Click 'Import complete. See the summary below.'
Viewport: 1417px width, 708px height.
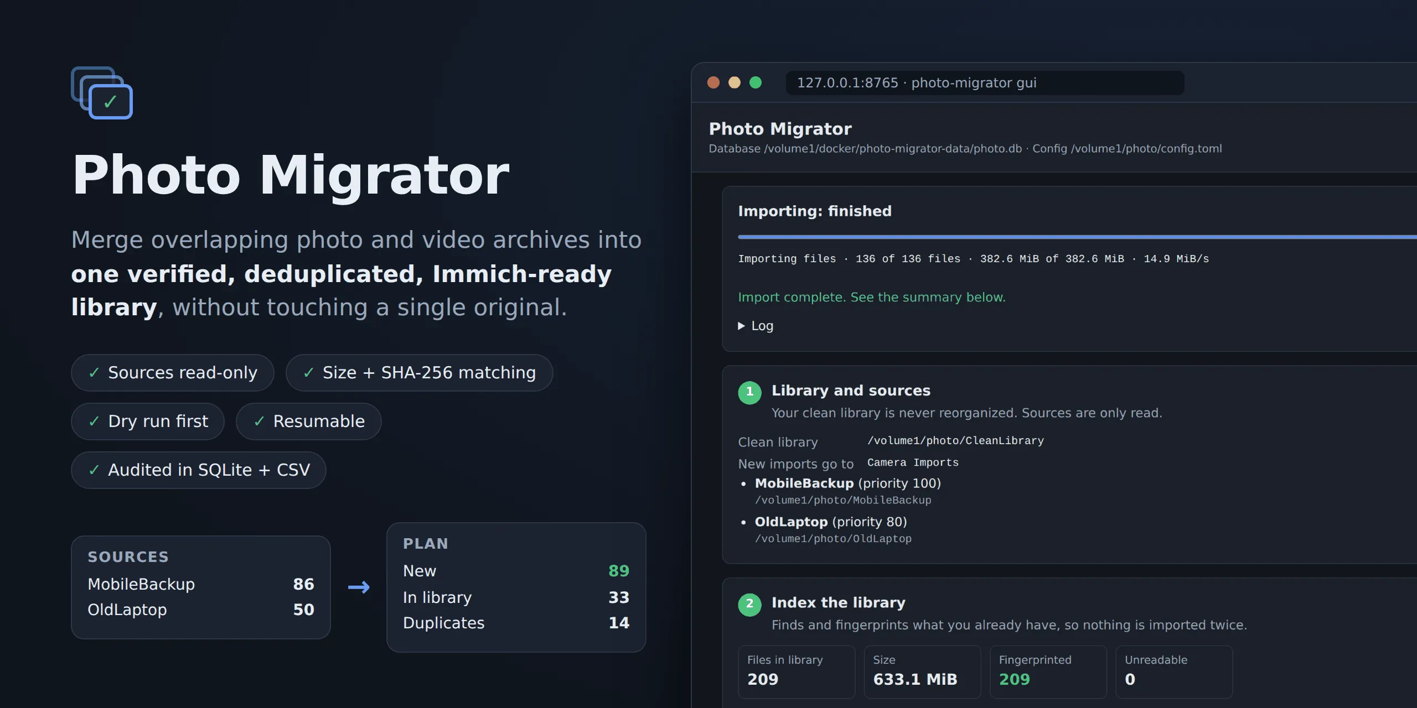872,298
